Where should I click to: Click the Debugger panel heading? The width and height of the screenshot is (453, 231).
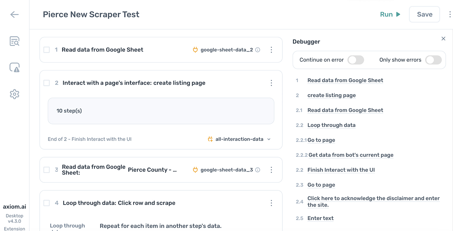(306, 42)
